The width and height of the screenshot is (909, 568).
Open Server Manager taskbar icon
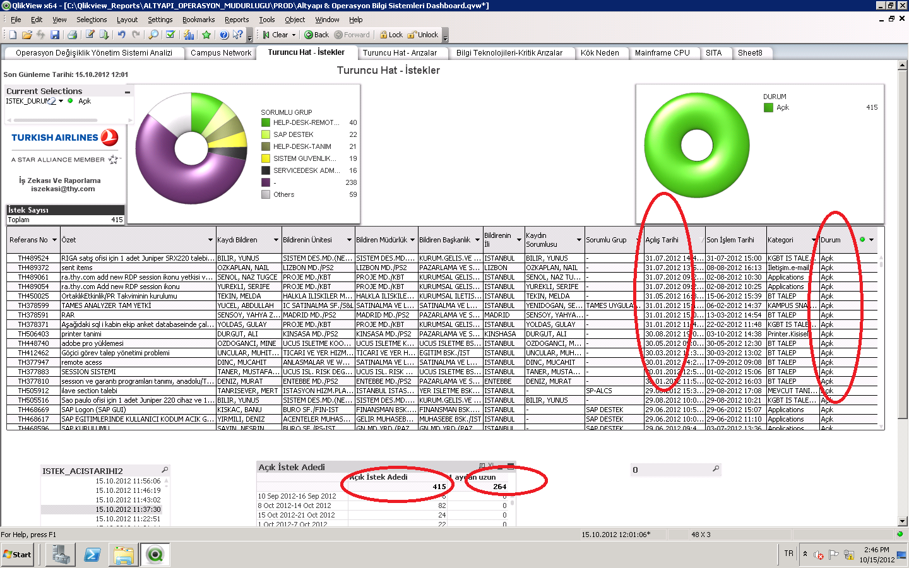coord(62,555)
